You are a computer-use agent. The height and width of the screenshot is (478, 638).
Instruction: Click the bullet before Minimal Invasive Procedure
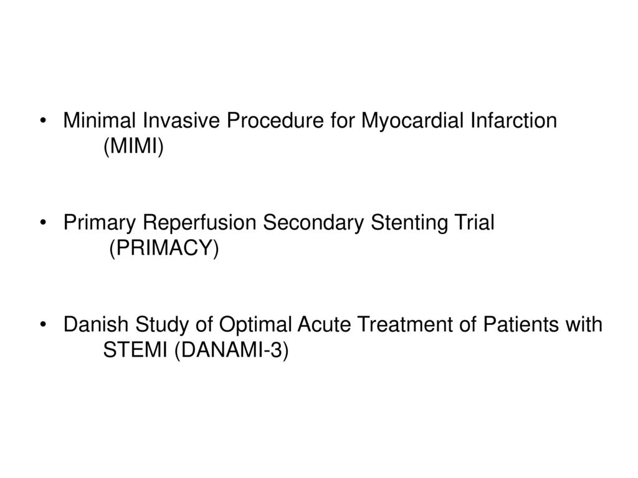pyautogui.click(x=44, y=121)
